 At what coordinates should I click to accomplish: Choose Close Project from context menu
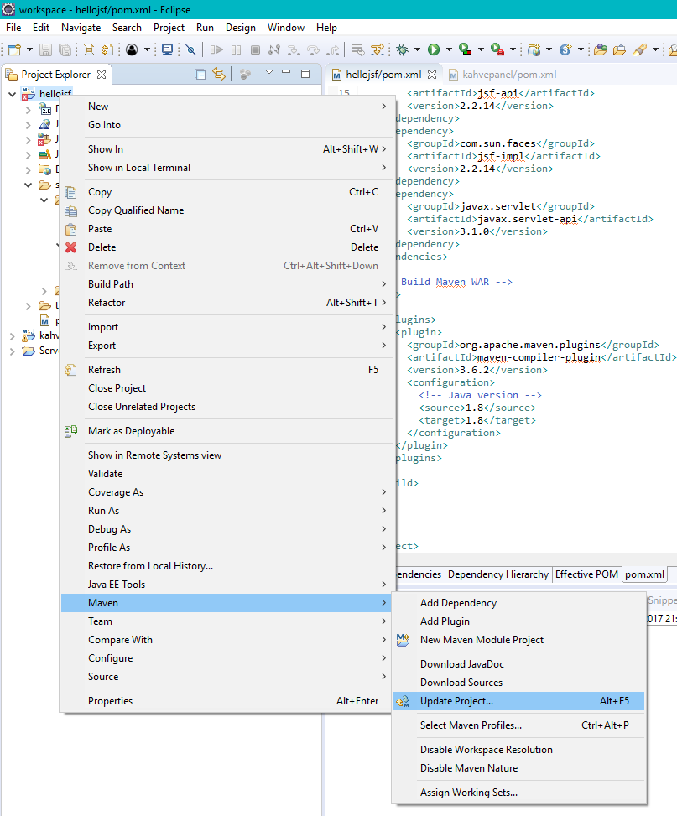click(x=226, y=388)
